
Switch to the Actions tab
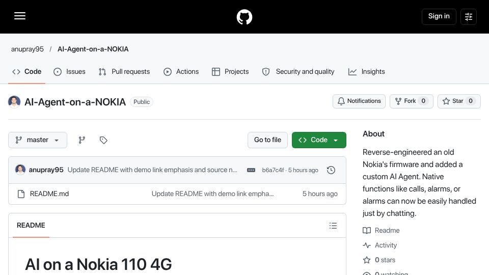tap(181, 72)
